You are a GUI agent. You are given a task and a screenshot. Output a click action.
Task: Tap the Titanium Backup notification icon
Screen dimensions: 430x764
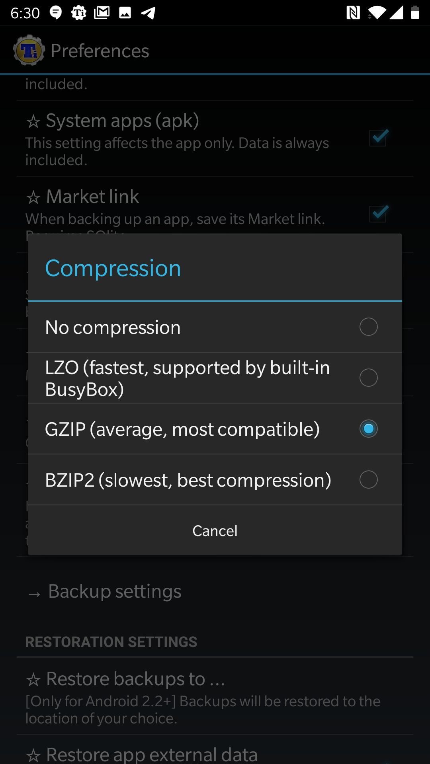pos(79,12)
